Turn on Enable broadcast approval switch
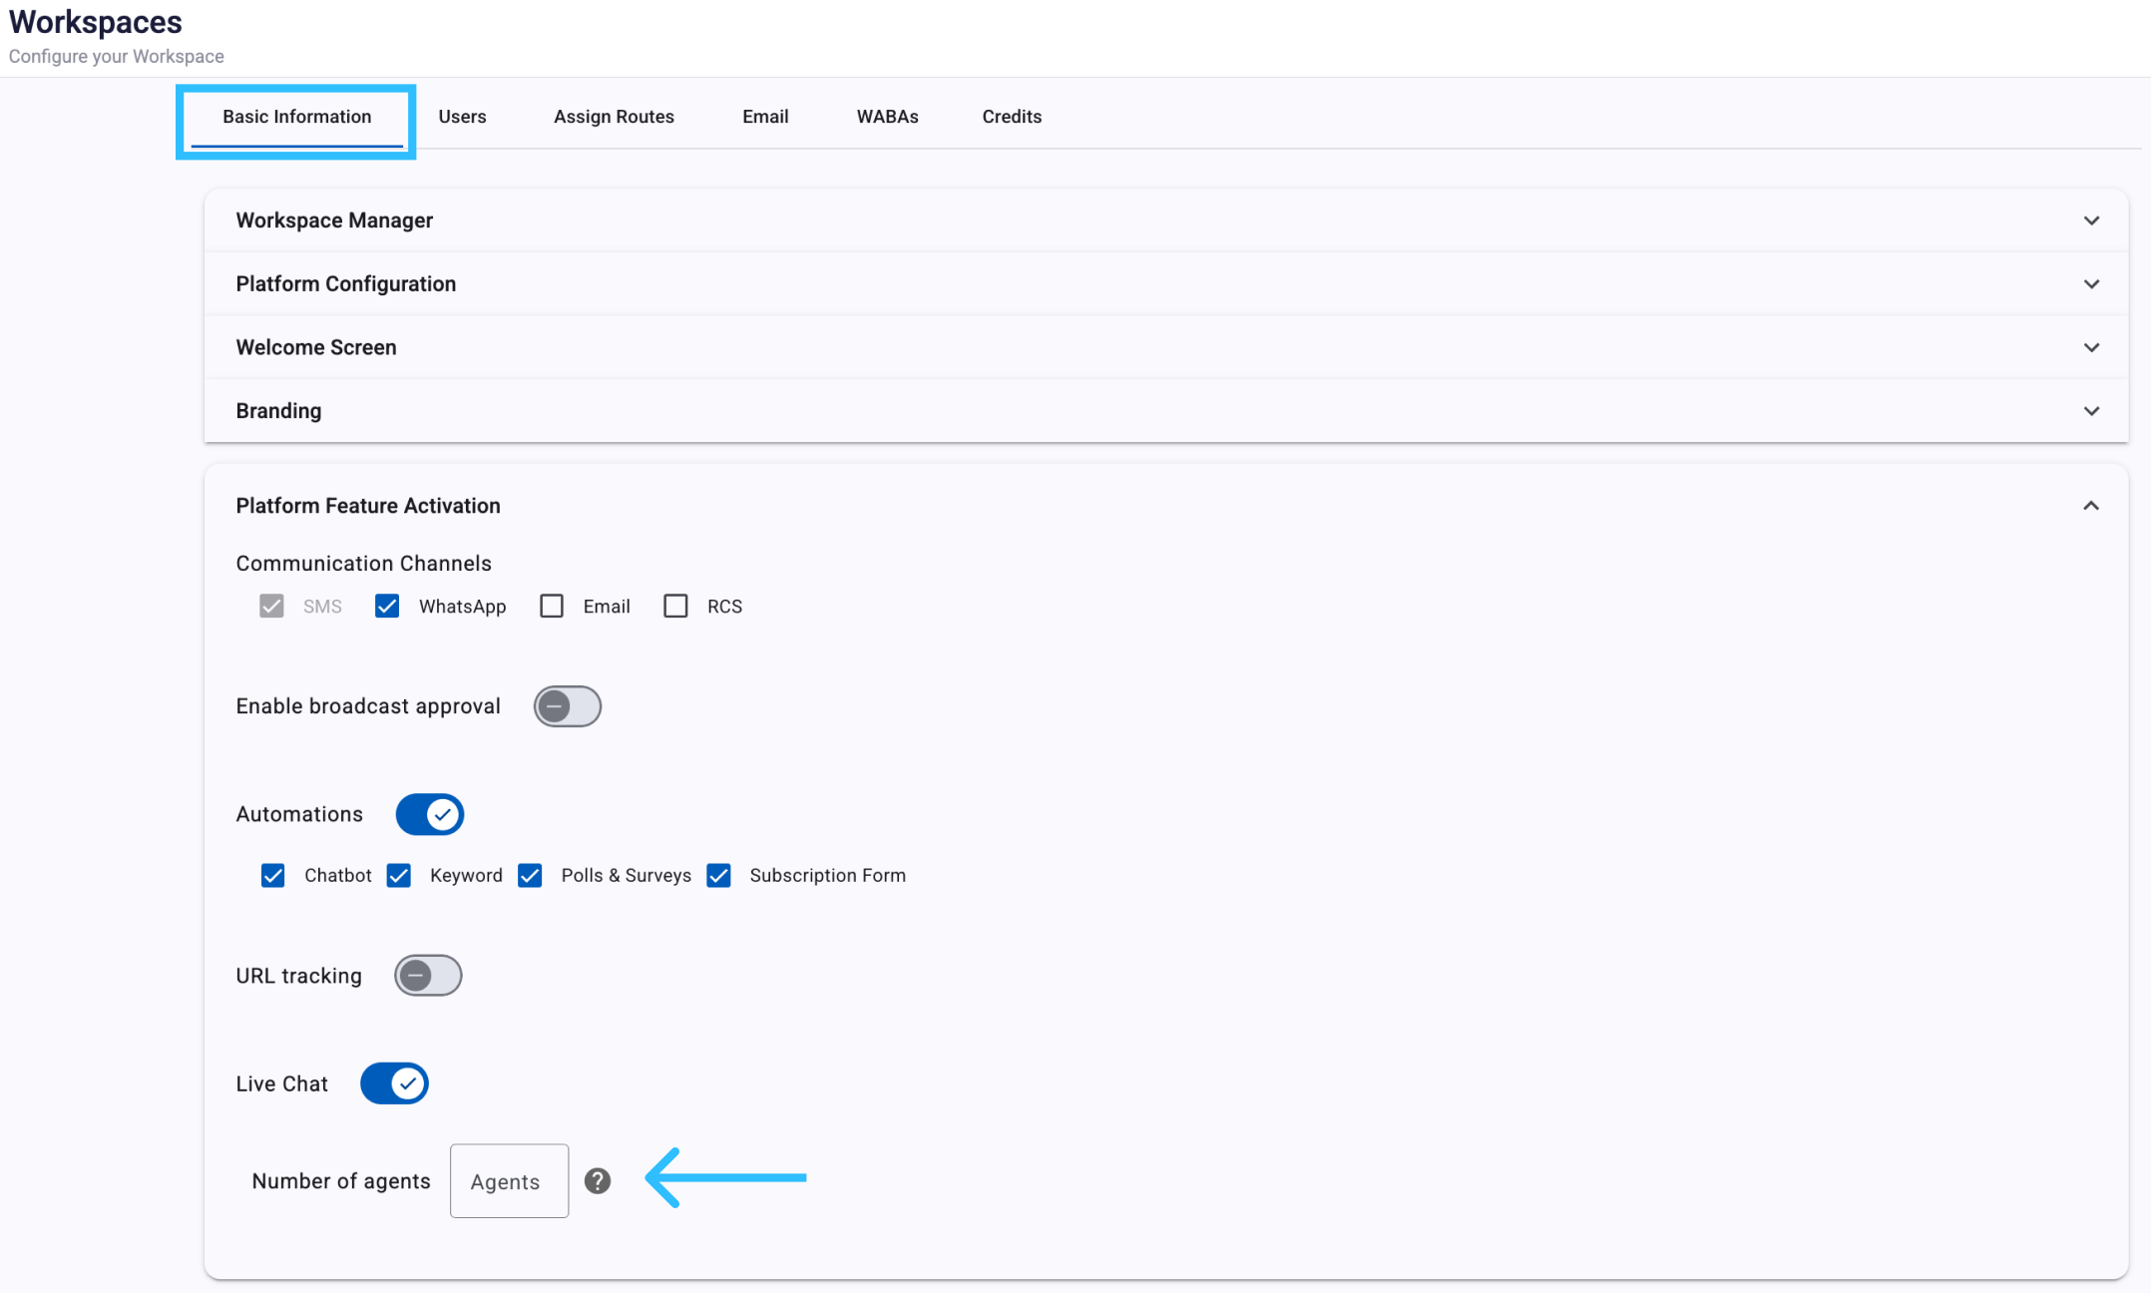This screenshot has height=1293, width=2151. coord(567,706)
